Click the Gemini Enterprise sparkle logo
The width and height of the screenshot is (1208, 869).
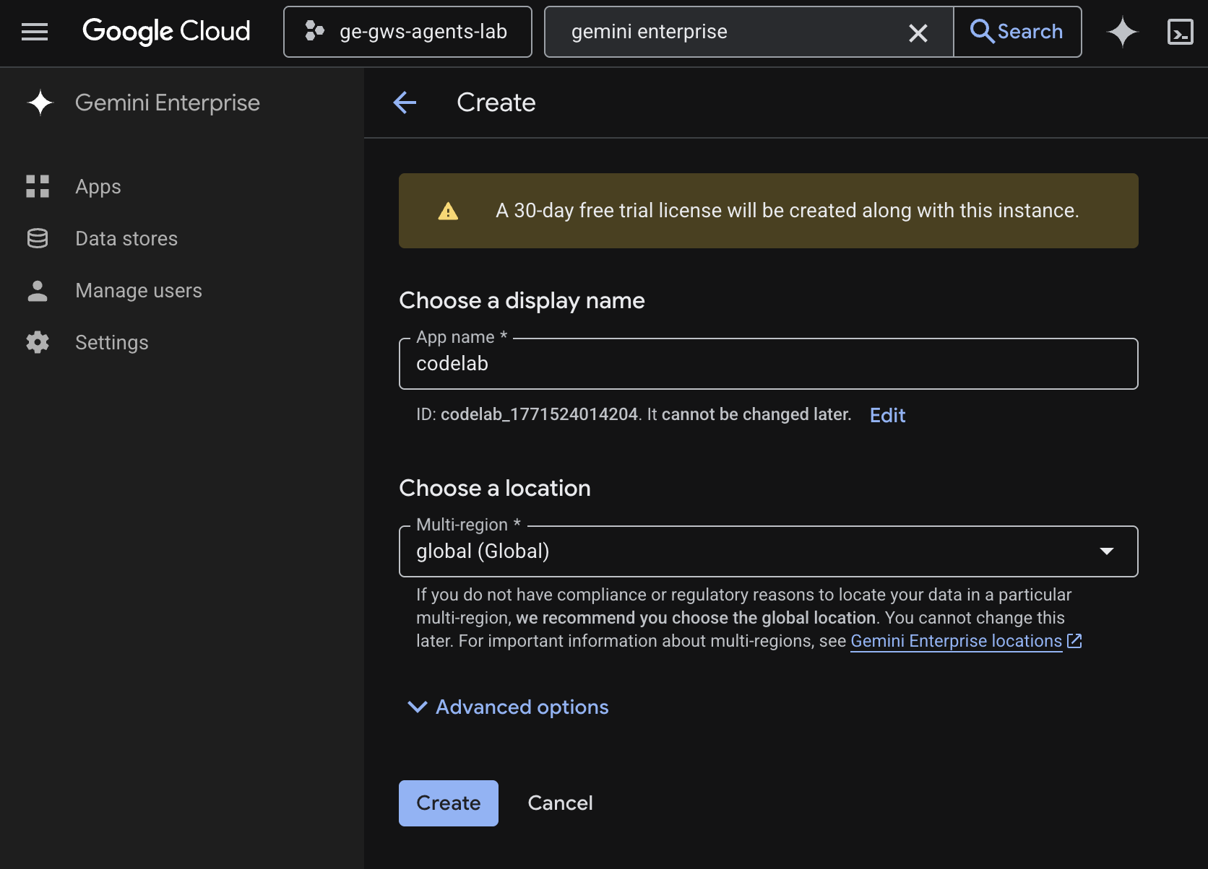(40, 103)
